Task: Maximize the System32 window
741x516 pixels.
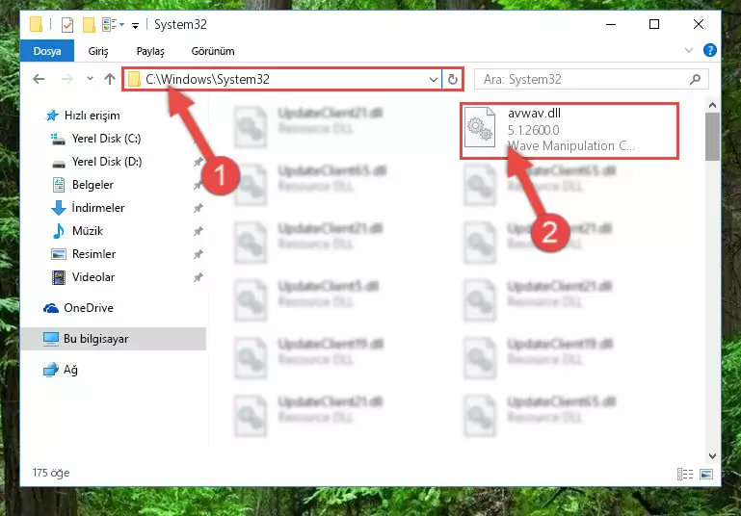Action: (x=654, y=24)
